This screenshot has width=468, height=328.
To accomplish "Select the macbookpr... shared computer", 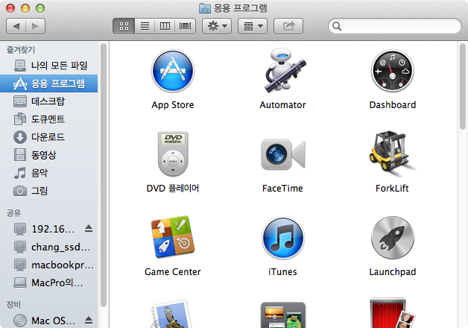I will pos(49,265).
